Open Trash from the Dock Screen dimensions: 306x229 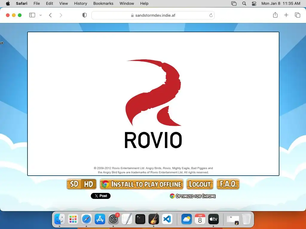(x=246, y=219)
